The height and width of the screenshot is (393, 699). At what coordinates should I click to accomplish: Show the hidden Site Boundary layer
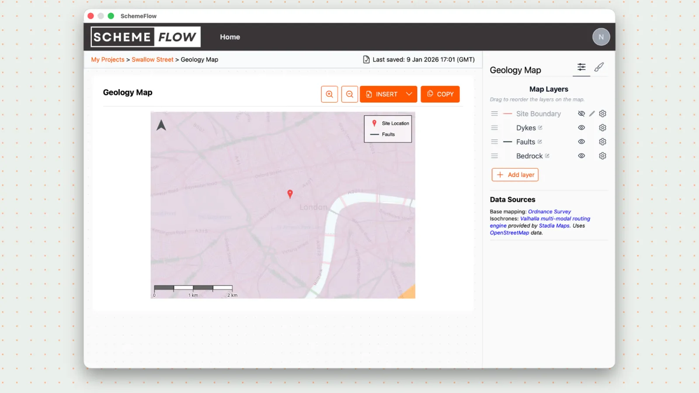[x=581, y=114]
